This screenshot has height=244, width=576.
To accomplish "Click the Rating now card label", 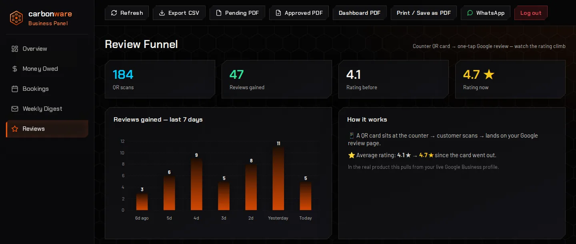I will [476, 88].
